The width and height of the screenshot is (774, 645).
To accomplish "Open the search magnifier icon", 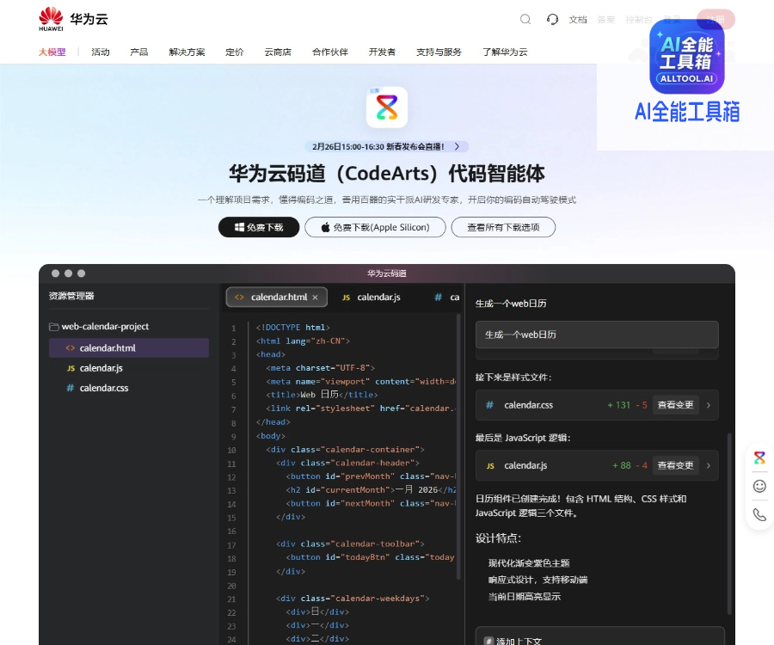I will click(525, 19).
